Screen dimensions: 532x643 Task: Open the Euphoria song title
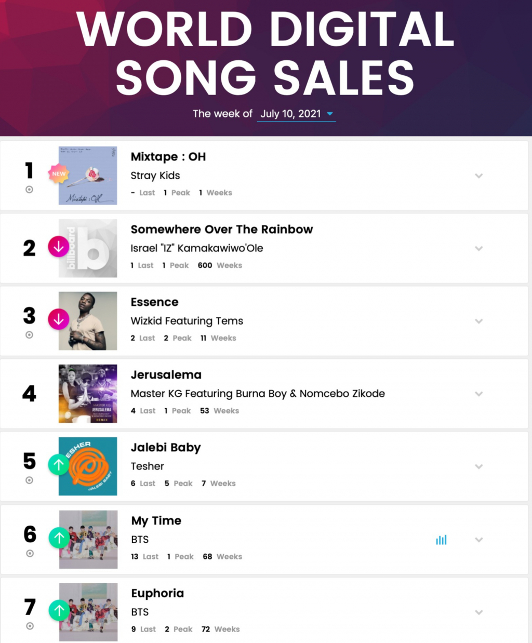pos(157,593)
